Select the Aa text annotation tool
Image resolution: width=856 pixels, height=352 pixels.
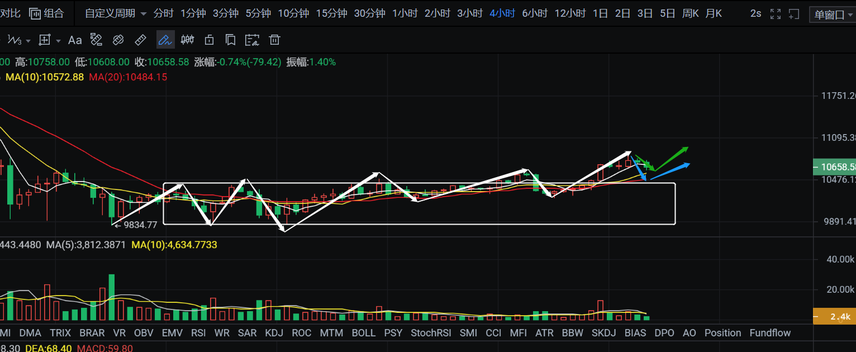[75, 40]
